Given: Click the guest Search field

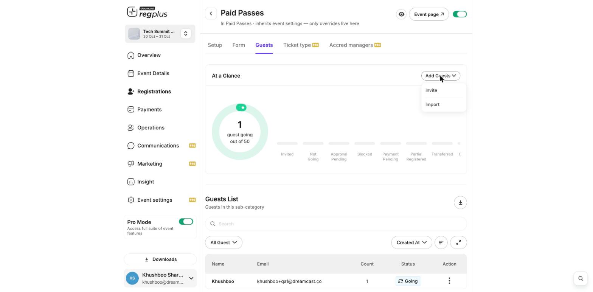Looking at the screenshot, I should click(x=336, y=224).
